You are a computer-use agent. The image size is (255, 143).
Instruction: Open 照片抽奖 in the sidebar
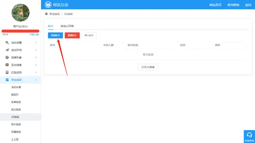coord(16,124)
